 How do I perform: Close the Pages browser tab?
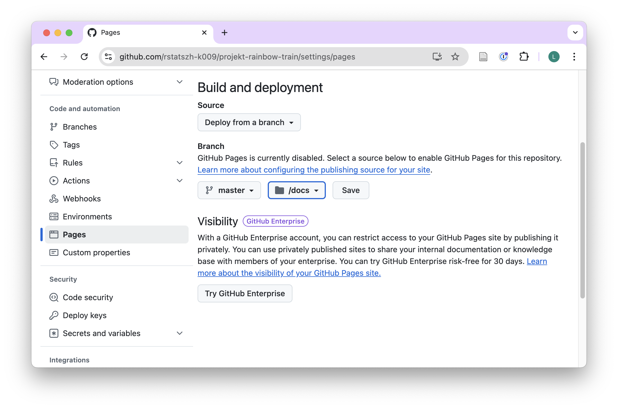[x=204, y=33]
